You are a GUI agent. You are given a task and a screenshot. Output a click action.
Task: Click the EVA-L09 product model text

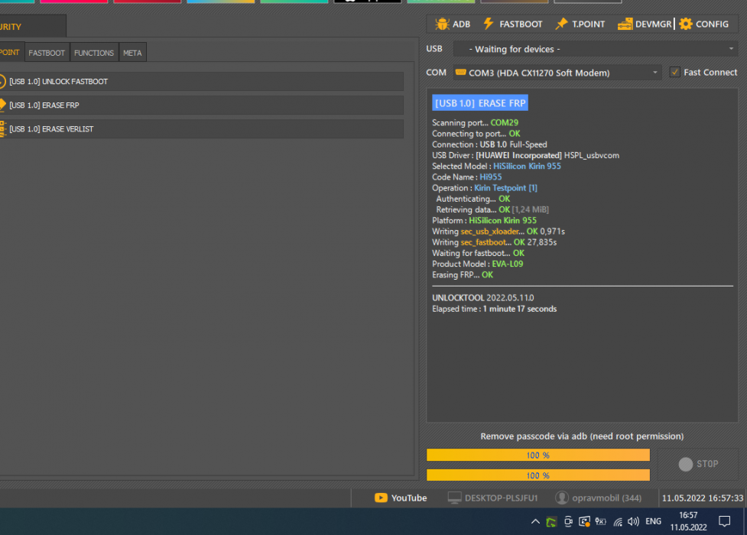[x=508, y=264]
